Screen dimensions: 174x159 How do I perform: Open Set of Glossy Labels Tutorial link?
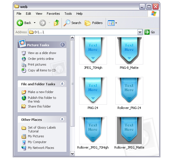42,129
